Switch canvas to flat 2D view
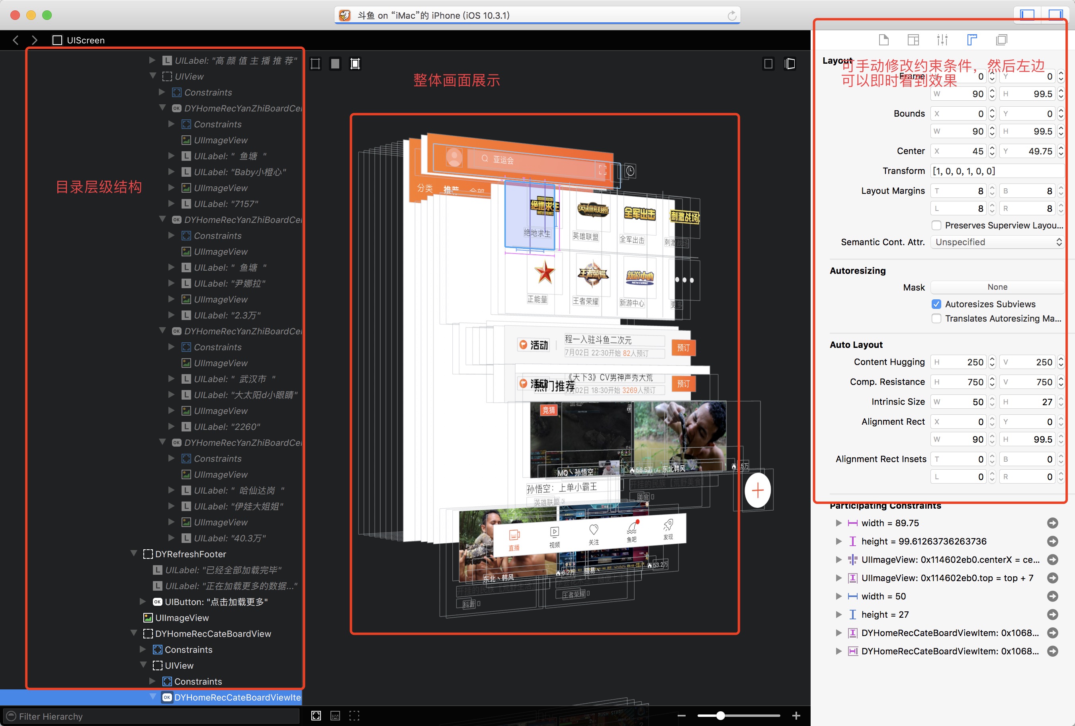The image size is (1075, 726). click(768, 63)
